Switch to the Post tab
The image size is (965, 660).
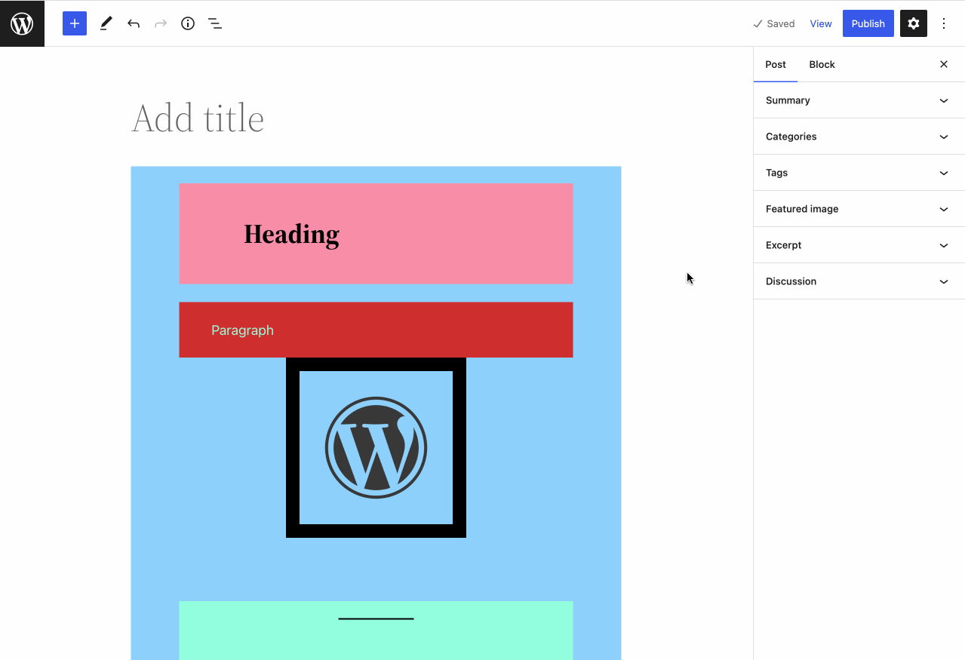pos(776,64)
